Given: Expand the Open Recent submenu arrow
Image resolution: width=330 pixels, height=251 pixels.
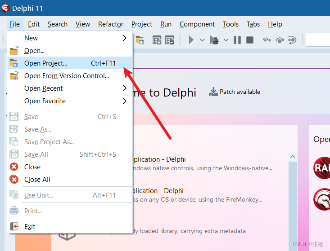Looking at the screenshot, I should click(125, 88).
